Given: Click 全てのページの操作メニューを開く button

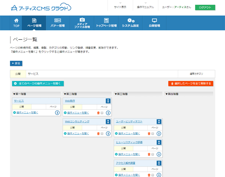Looking at the screenshot, I should pyautogui.click(x=38, y=84).
